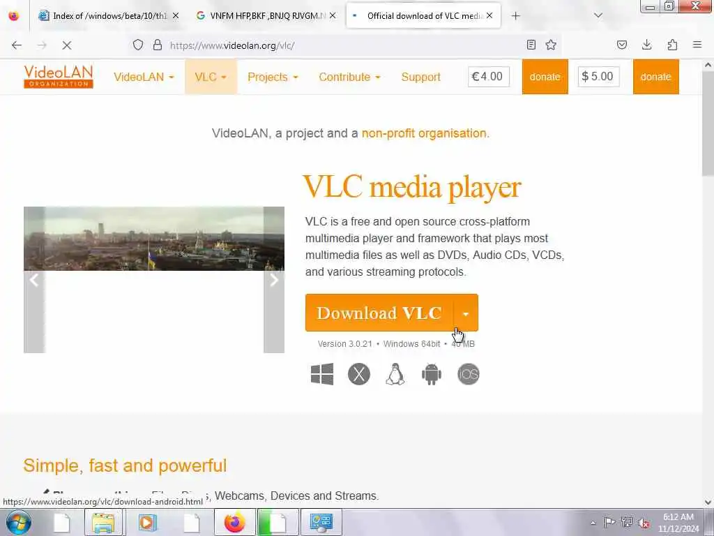Expand the Projects navigation dropdown
714x536 pixels.
(x=273, y=77)
